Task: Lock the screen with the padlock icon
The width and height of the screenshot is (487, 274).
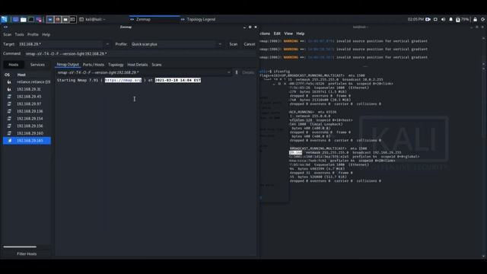Action: (475, 19)
